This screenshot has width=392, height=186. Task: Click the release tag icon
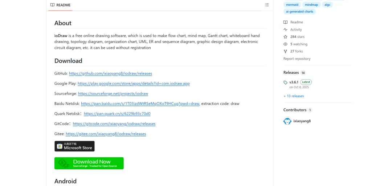pyautogui.click(x=286, y=82)
